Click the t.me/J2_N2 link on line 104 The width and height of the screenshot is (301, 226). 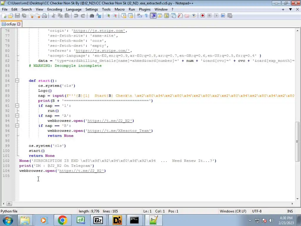(x=82, y=171)
